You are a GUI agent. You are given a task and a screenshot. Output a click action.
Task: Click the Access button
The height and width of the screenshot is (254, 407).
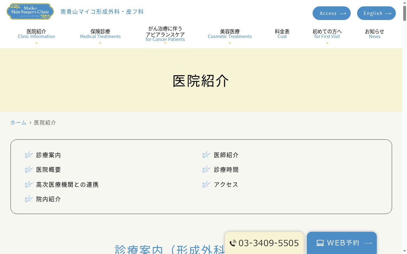(332, 13)
